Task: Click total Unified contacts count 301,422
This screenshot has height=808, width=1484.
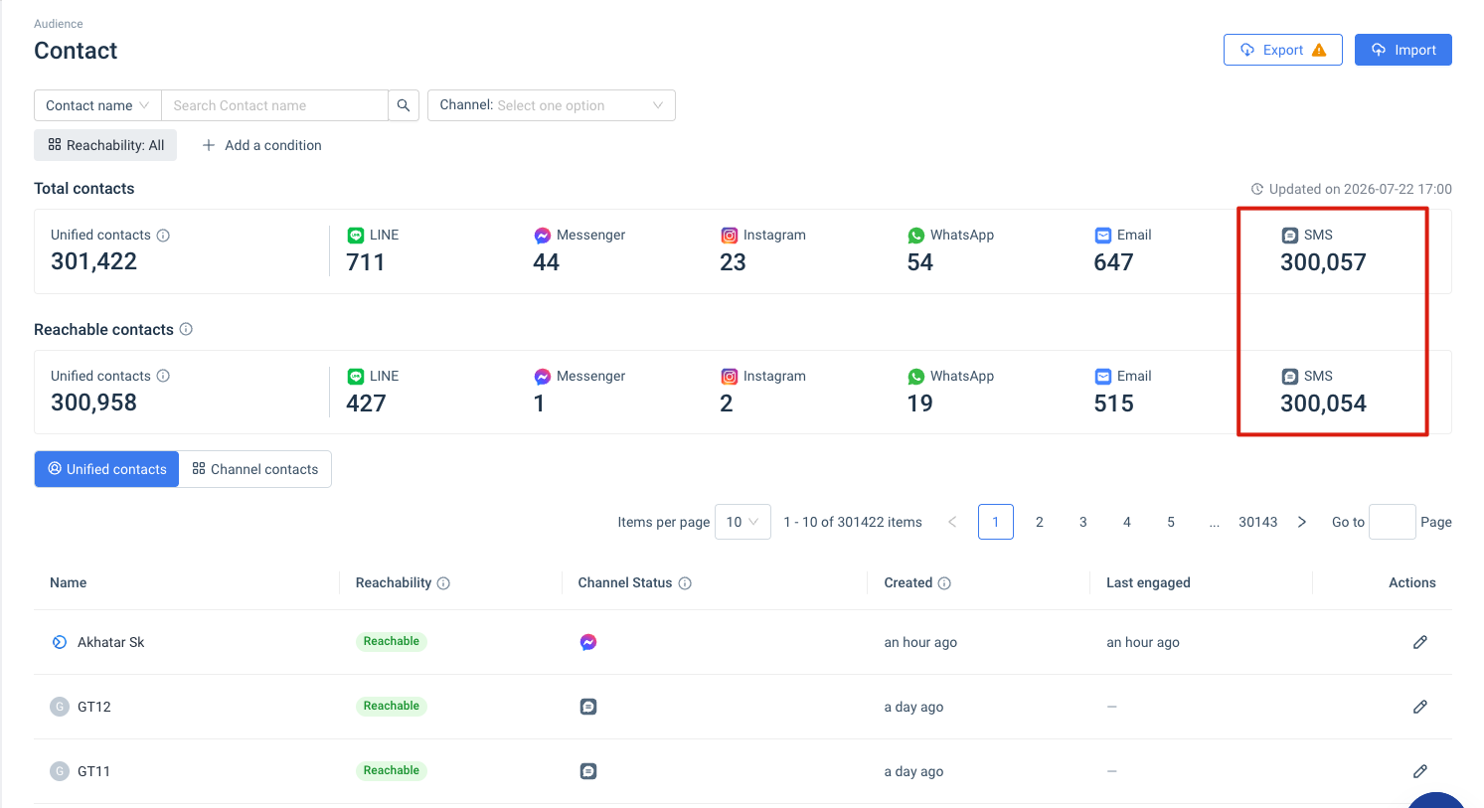Action: pos(93,262)
